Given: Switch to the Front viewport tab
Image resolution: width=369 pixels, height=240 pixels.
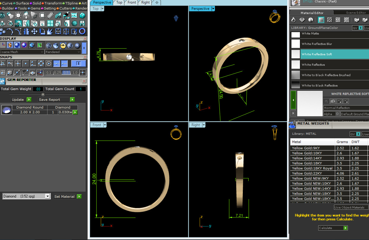Looking at the screenshot, I should pyautogui.click(x=132, y=2).
